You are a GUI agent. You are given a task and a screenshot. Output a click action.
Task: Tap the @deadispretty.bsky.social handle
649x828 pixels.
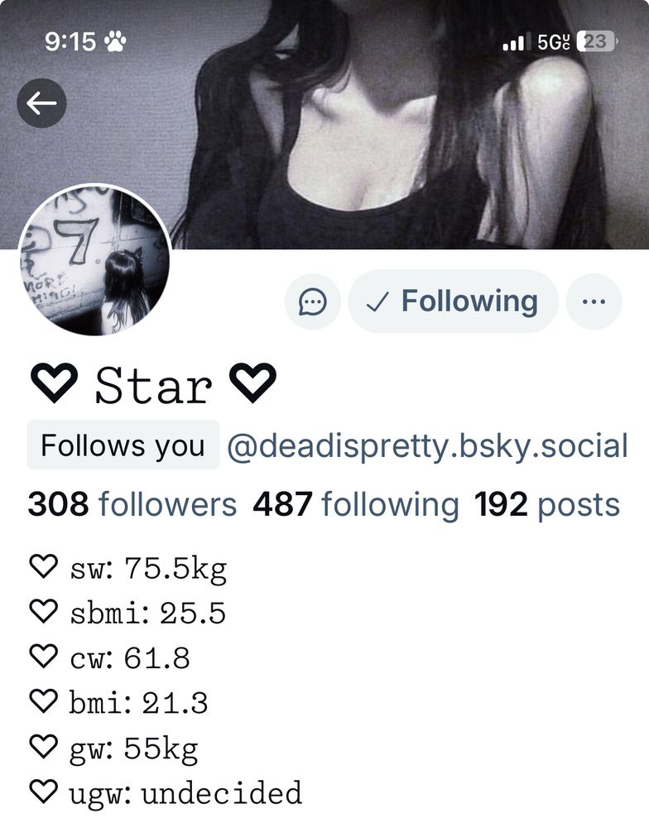point(428,445)
